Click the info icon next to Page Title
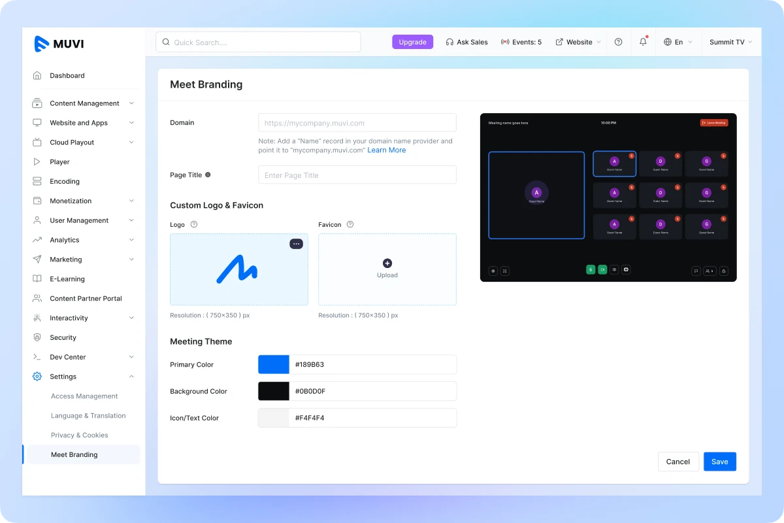Viewport: 784px width, 523px height. (x=208, y=175)
